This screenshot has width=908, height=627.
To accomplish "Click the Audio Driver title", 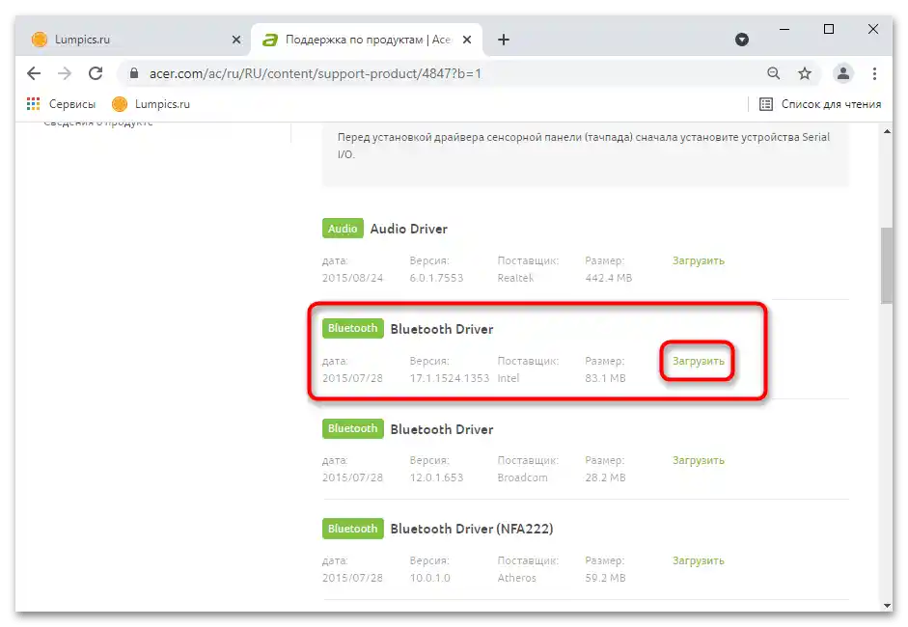I will 409,229.
